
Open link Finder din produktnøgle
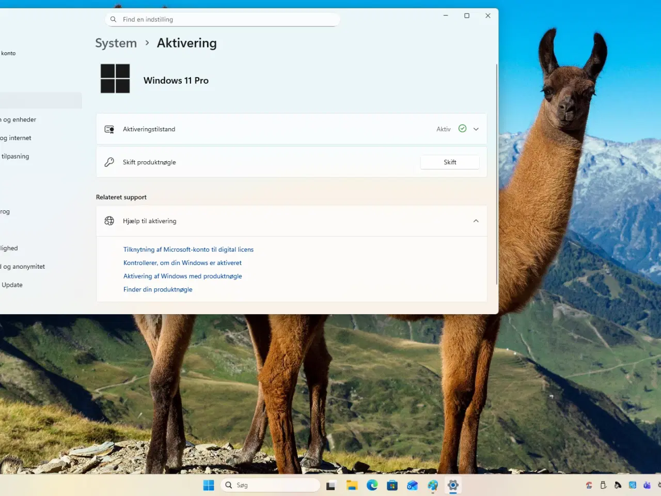point(158,290)
